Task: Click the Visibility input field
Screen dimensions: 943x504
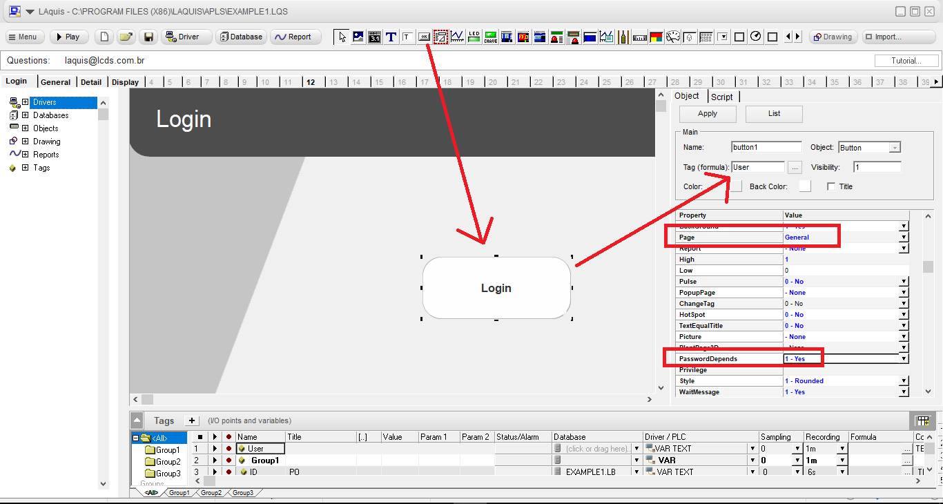Action: [877, 167]
